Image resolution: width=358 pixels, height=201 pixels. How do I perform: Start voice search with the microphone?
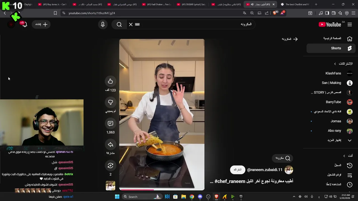tap(103, 25)
